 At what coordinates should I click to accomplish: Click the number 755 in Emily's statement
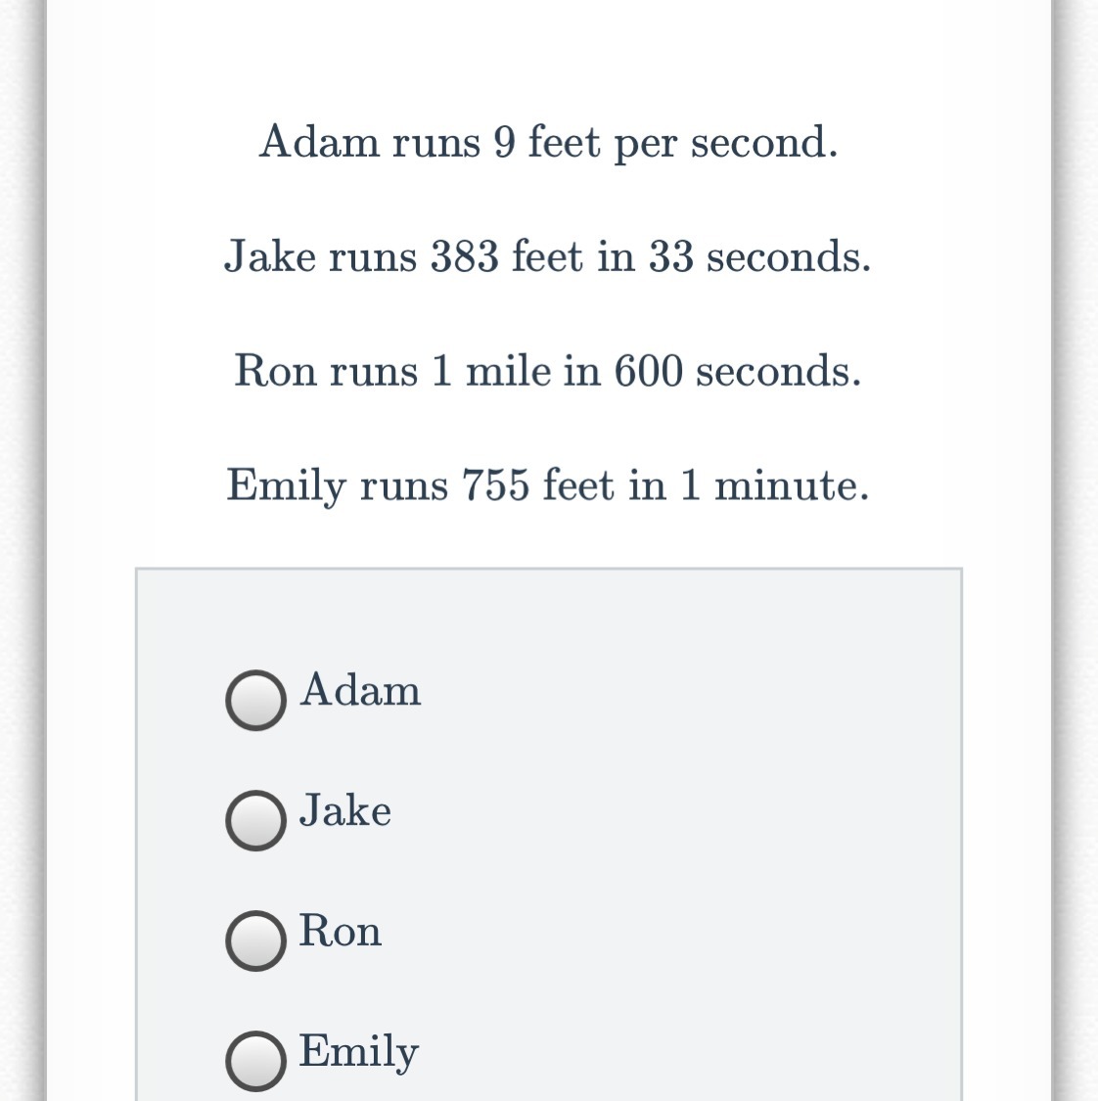[496, 485]
